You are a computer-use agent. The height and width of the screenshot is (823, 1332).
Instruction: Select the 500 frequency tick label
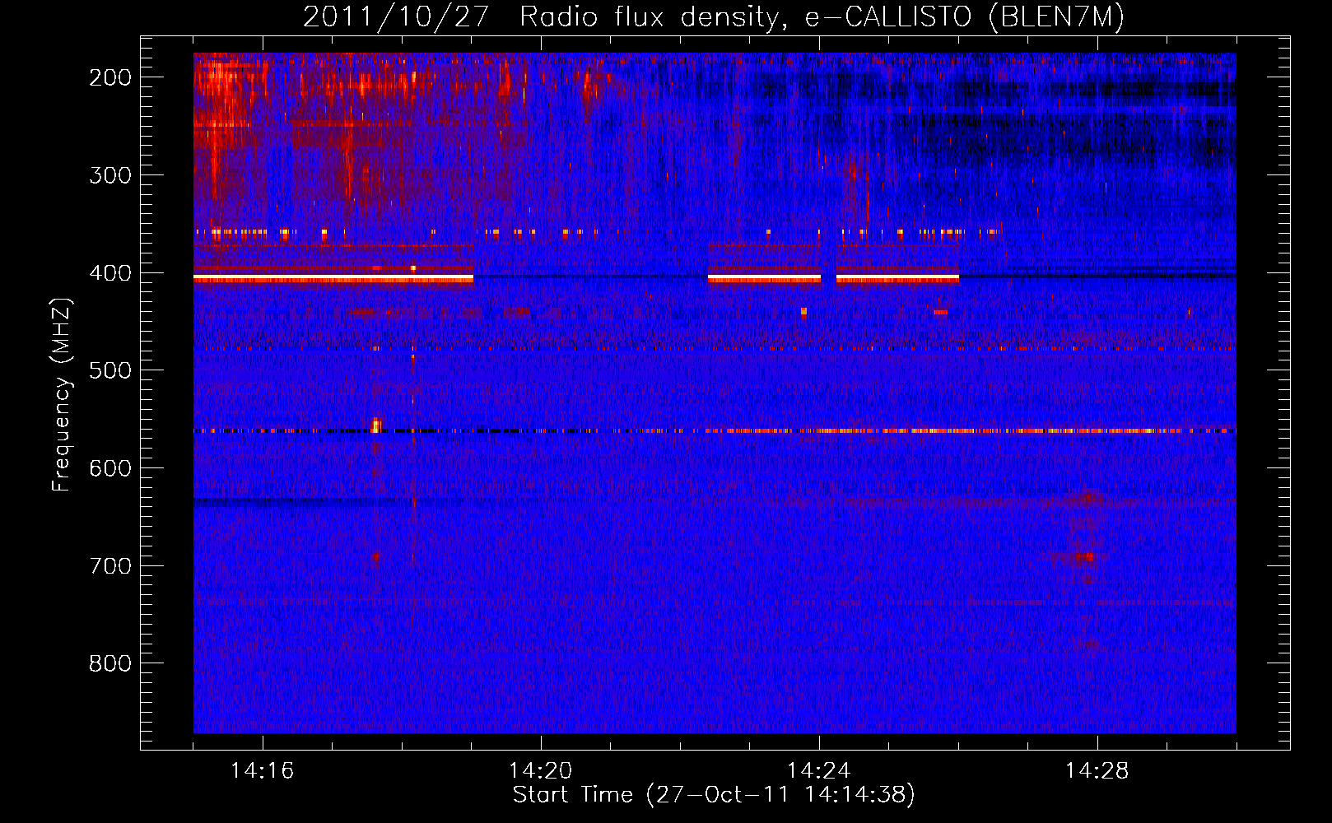point(109,370)
